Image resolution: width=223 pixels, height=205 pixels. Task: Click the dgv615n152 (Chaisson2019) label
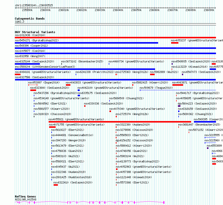click(134, 140)
